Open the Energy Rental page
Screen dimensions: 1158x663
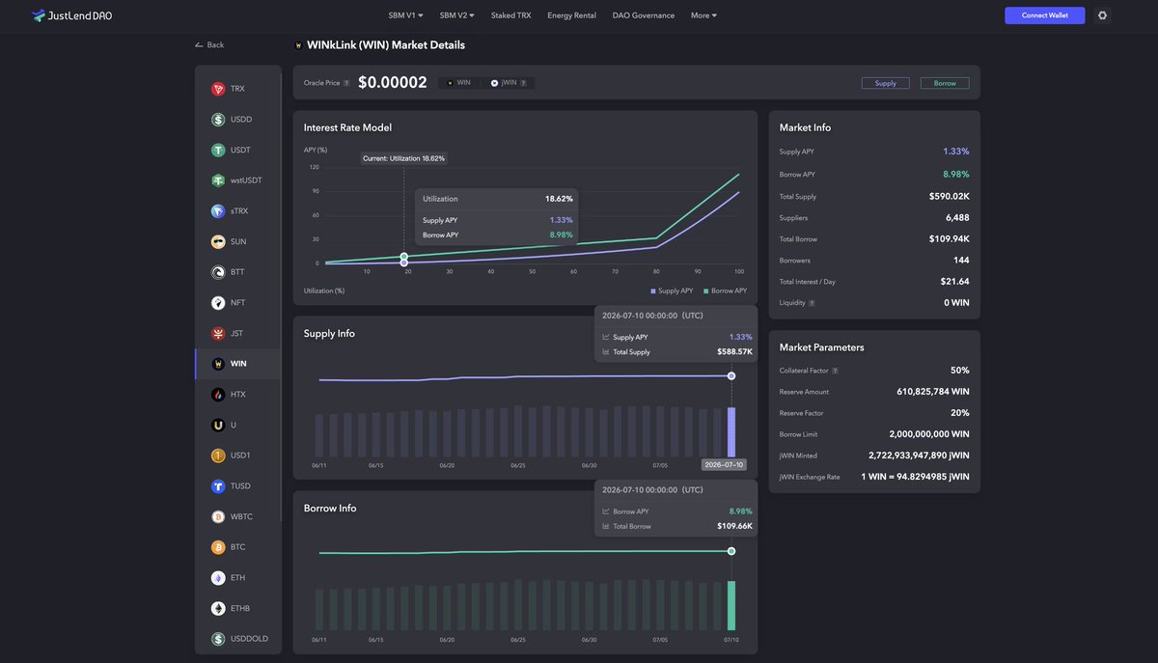pyautogui.click(x=571, y=15)
